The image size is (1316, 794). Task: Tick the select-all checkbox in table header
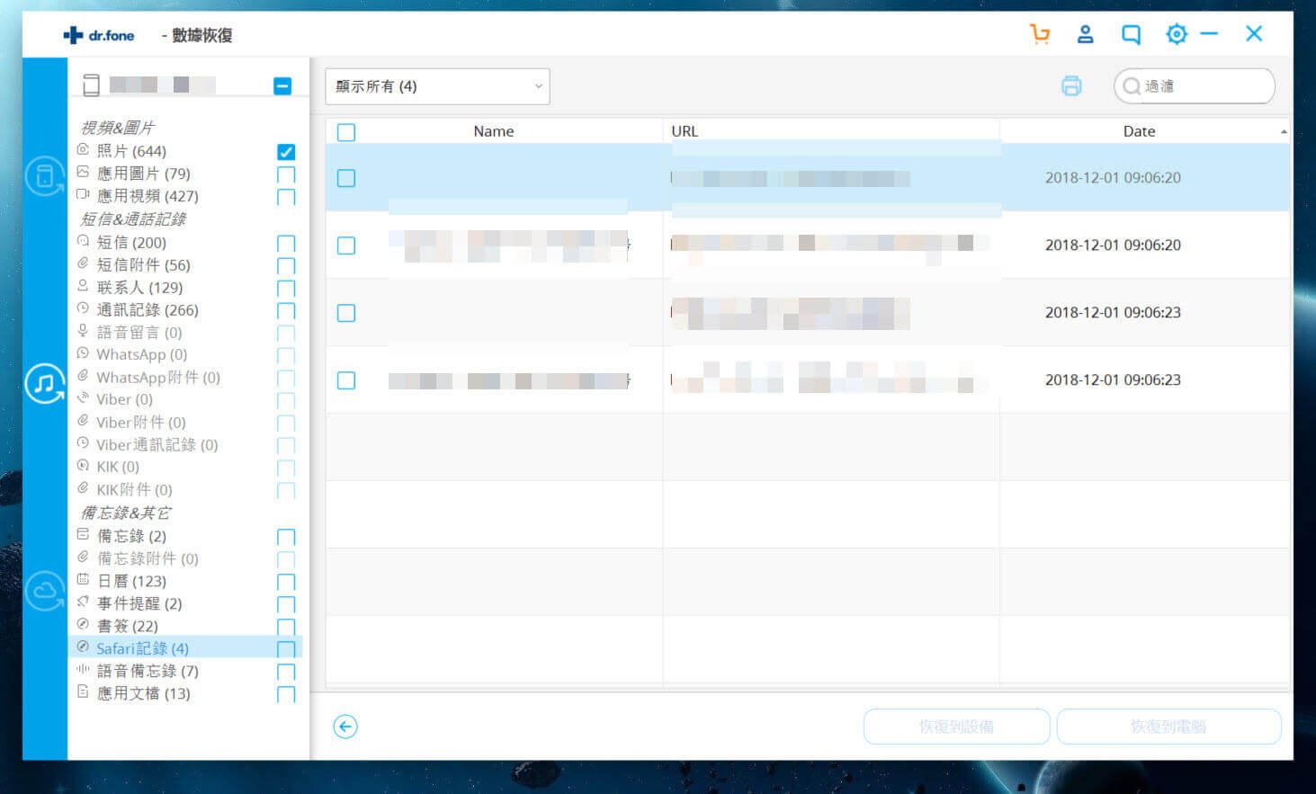[346, 132]
